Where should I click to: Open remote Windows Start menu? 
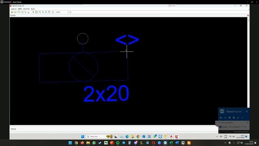point(83,137)
